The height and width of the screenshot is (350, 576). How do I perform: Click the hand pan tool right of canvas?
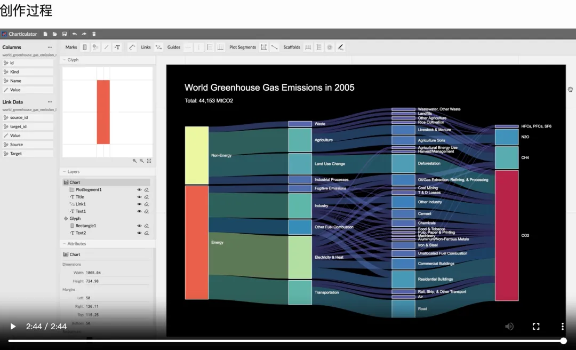[x=570, y=89]
